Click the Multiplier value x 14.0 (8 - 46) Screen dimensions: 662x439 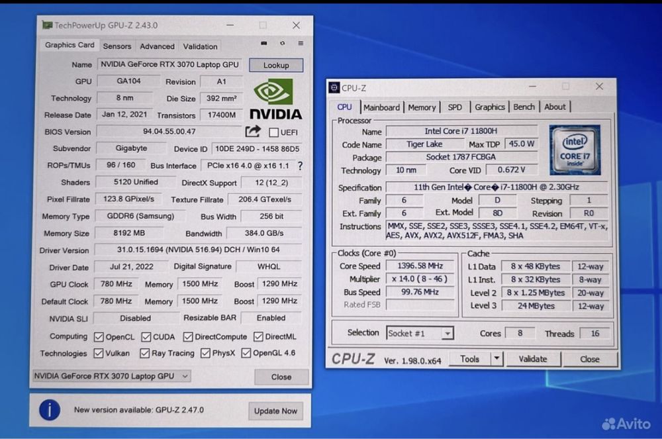(x=420, y=279)
